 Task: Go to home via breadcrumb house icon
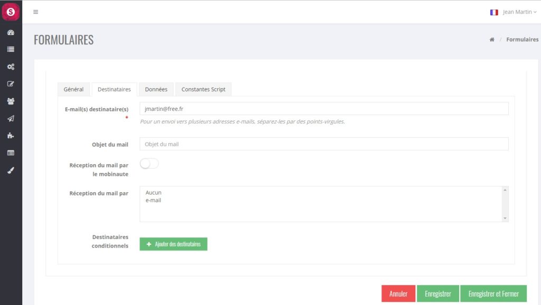pyautogui.click(x=492, y=40)
